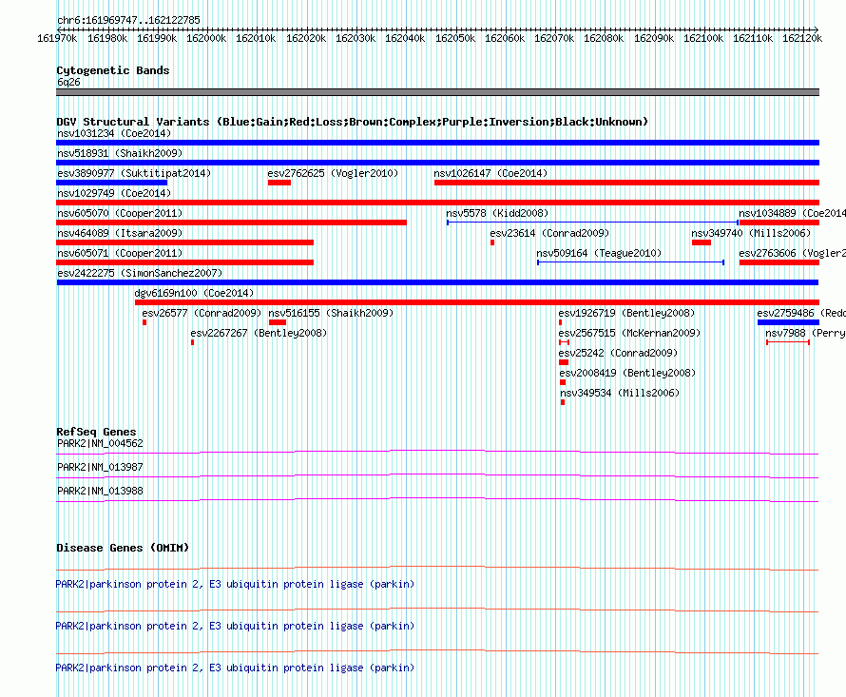The height and width of the screenshot is (697, 846).
Task: Click the 162060k ruler label
Action: coord(505,39)
